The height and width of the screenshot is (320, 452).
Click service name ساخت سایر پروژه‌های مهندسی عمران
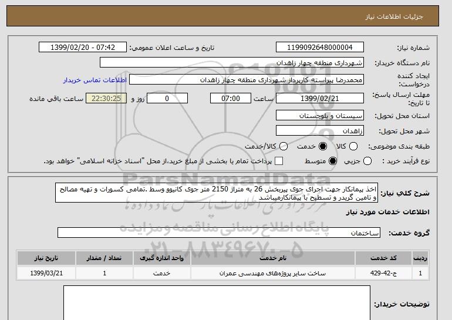[273, 273]
